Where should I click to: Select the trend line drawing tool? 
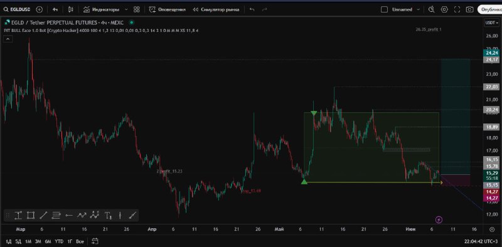pyautogui.click(x=43, y=215)
